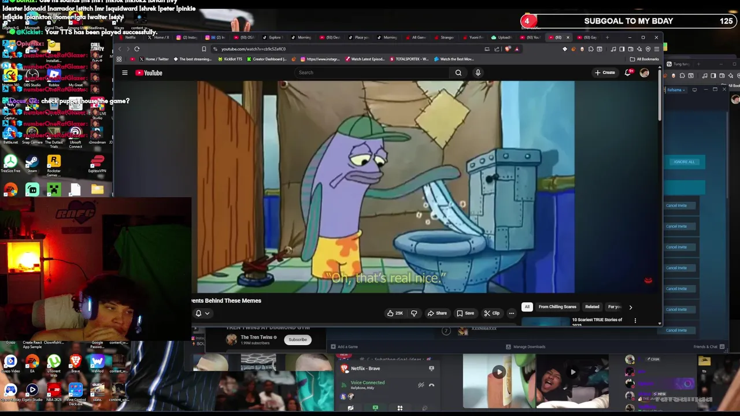The height and width of the screenshot is (416, 740).
Task: Stop streaming Netflix - Brave in Discord
Action: coord(431,369)
